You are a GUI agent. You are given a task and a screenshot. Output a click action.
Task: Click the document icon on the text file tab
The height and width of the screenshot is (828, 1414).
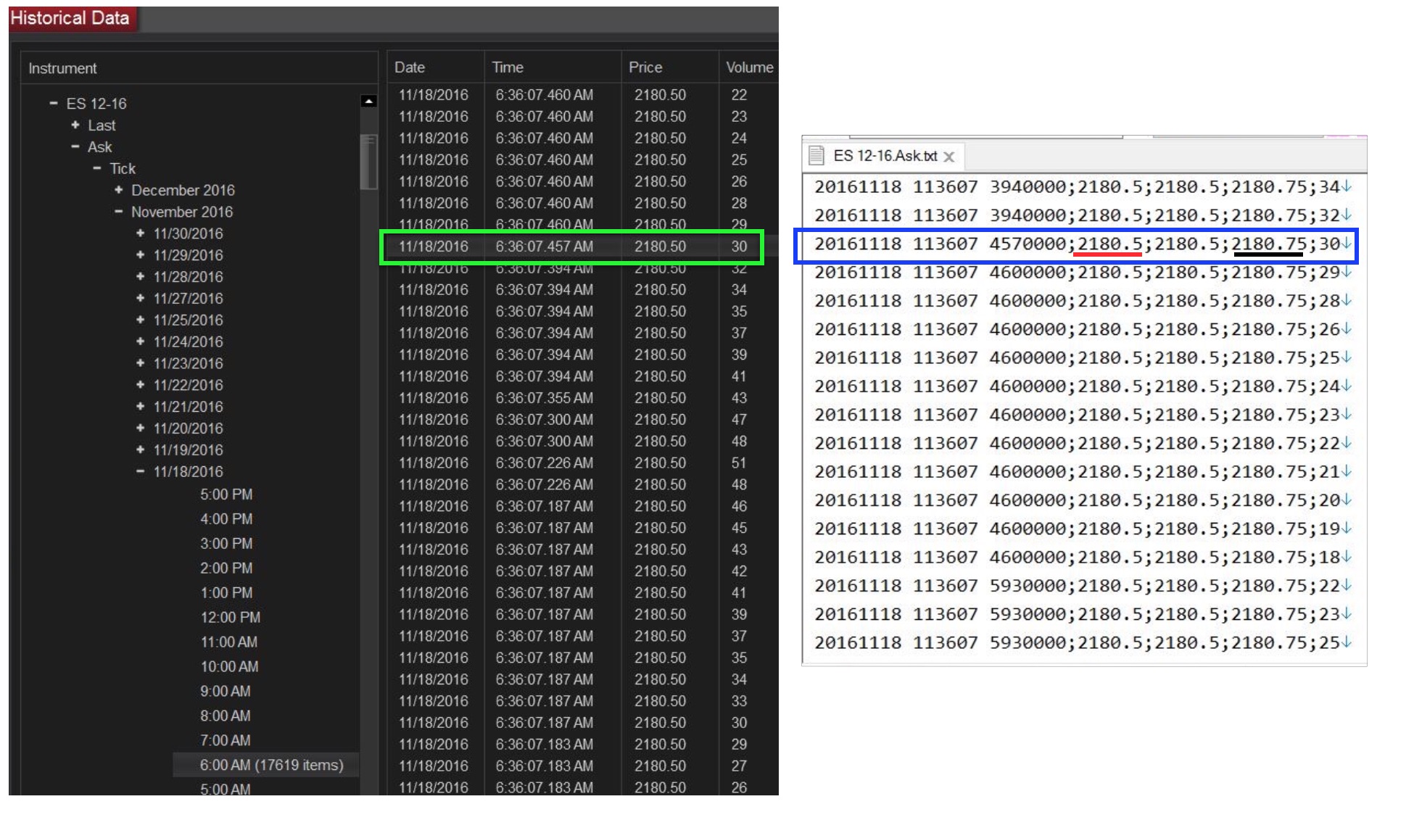tap(816, 155)
